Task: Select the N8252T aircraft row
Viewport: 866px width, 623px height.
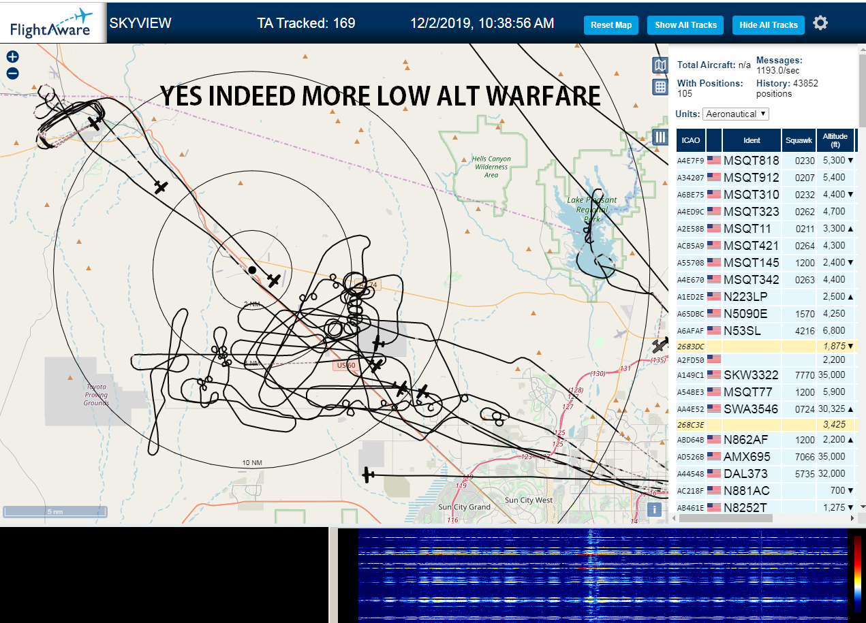Action: pos(766,507)
